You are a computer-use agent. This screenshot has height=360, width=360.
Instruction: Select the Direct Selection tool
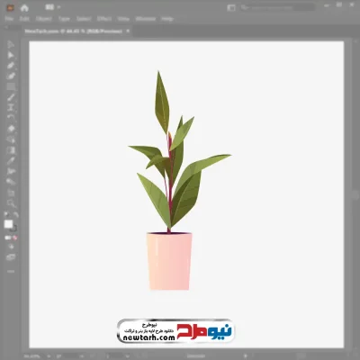pos(11,55)
